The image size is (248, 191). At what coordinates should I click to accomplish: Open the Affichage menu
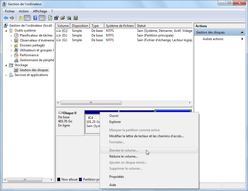click(40, 11)
